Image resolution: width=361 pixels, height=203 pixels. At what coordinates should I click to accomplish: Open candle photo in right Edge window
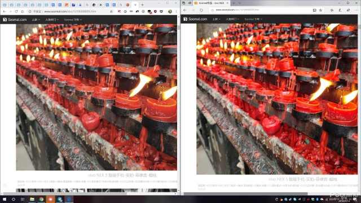coord(277,99)
